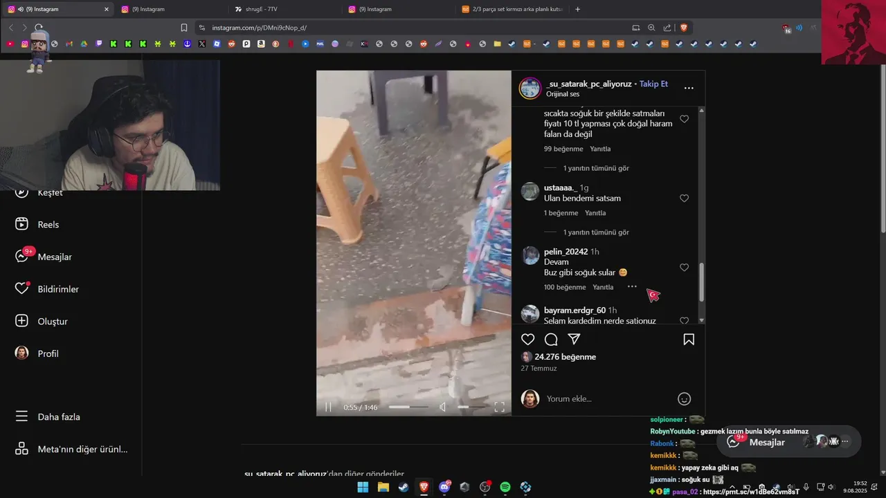Follow the account via Takip Et
The width and height of the screenshot is (886, 498).
[653, 84]
